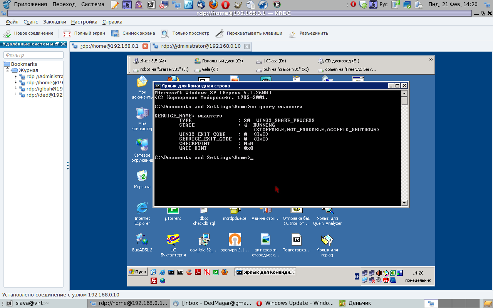This screenshot has width=493, height=308.
Task: Open акт сверки стародубск file
Action: [266, 246]
